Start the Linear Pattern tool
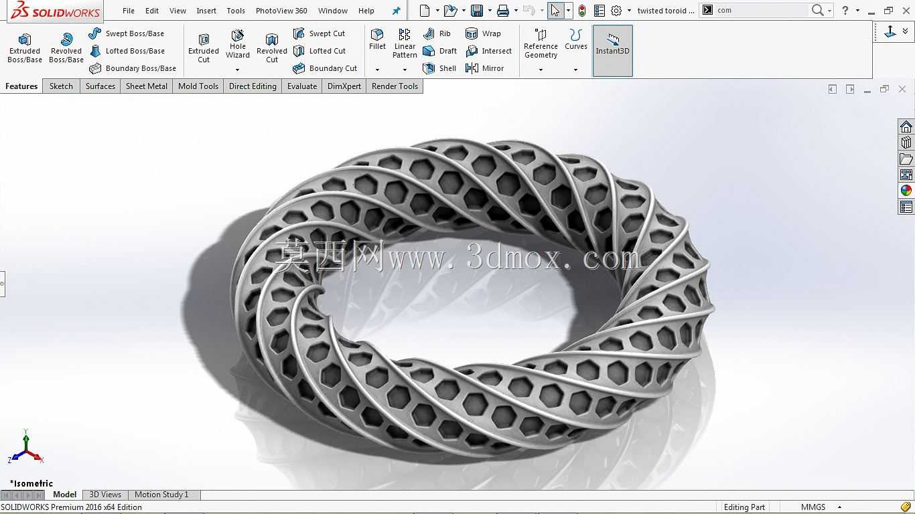Image resolution: width=915 pixels, height=514 pixels. [405, 44]
